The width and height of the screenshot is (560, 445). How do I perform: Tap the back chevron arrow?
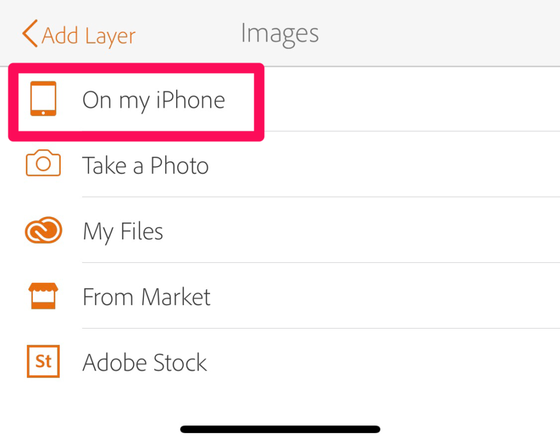click(30, 33)
